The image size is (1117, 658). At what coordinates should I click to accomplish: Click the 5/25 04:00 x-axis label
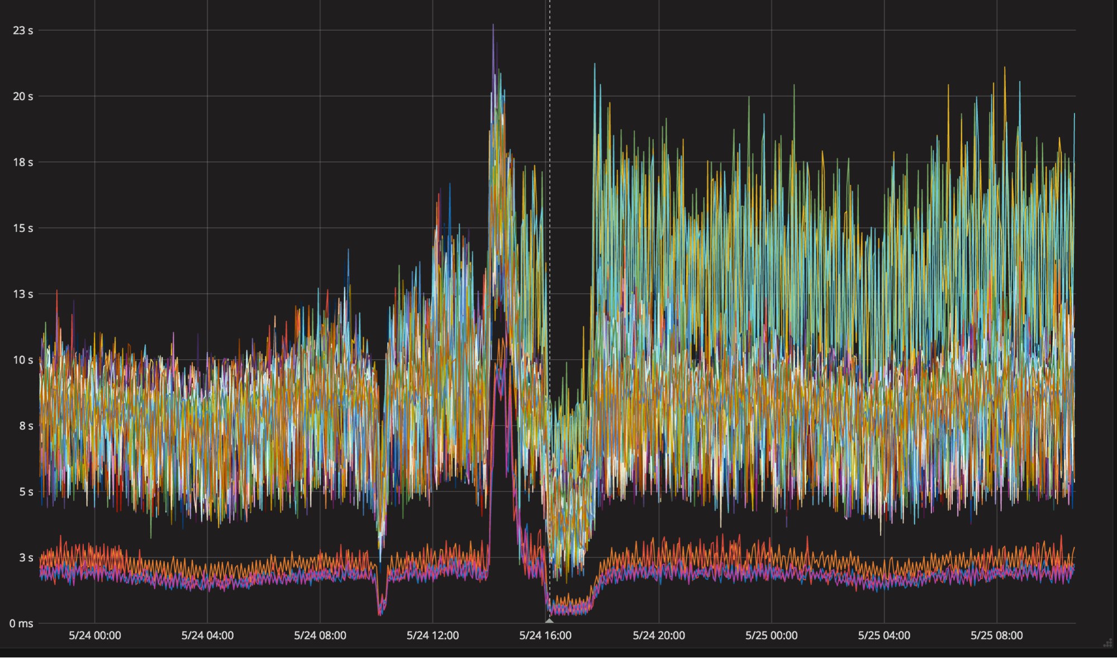884,636
